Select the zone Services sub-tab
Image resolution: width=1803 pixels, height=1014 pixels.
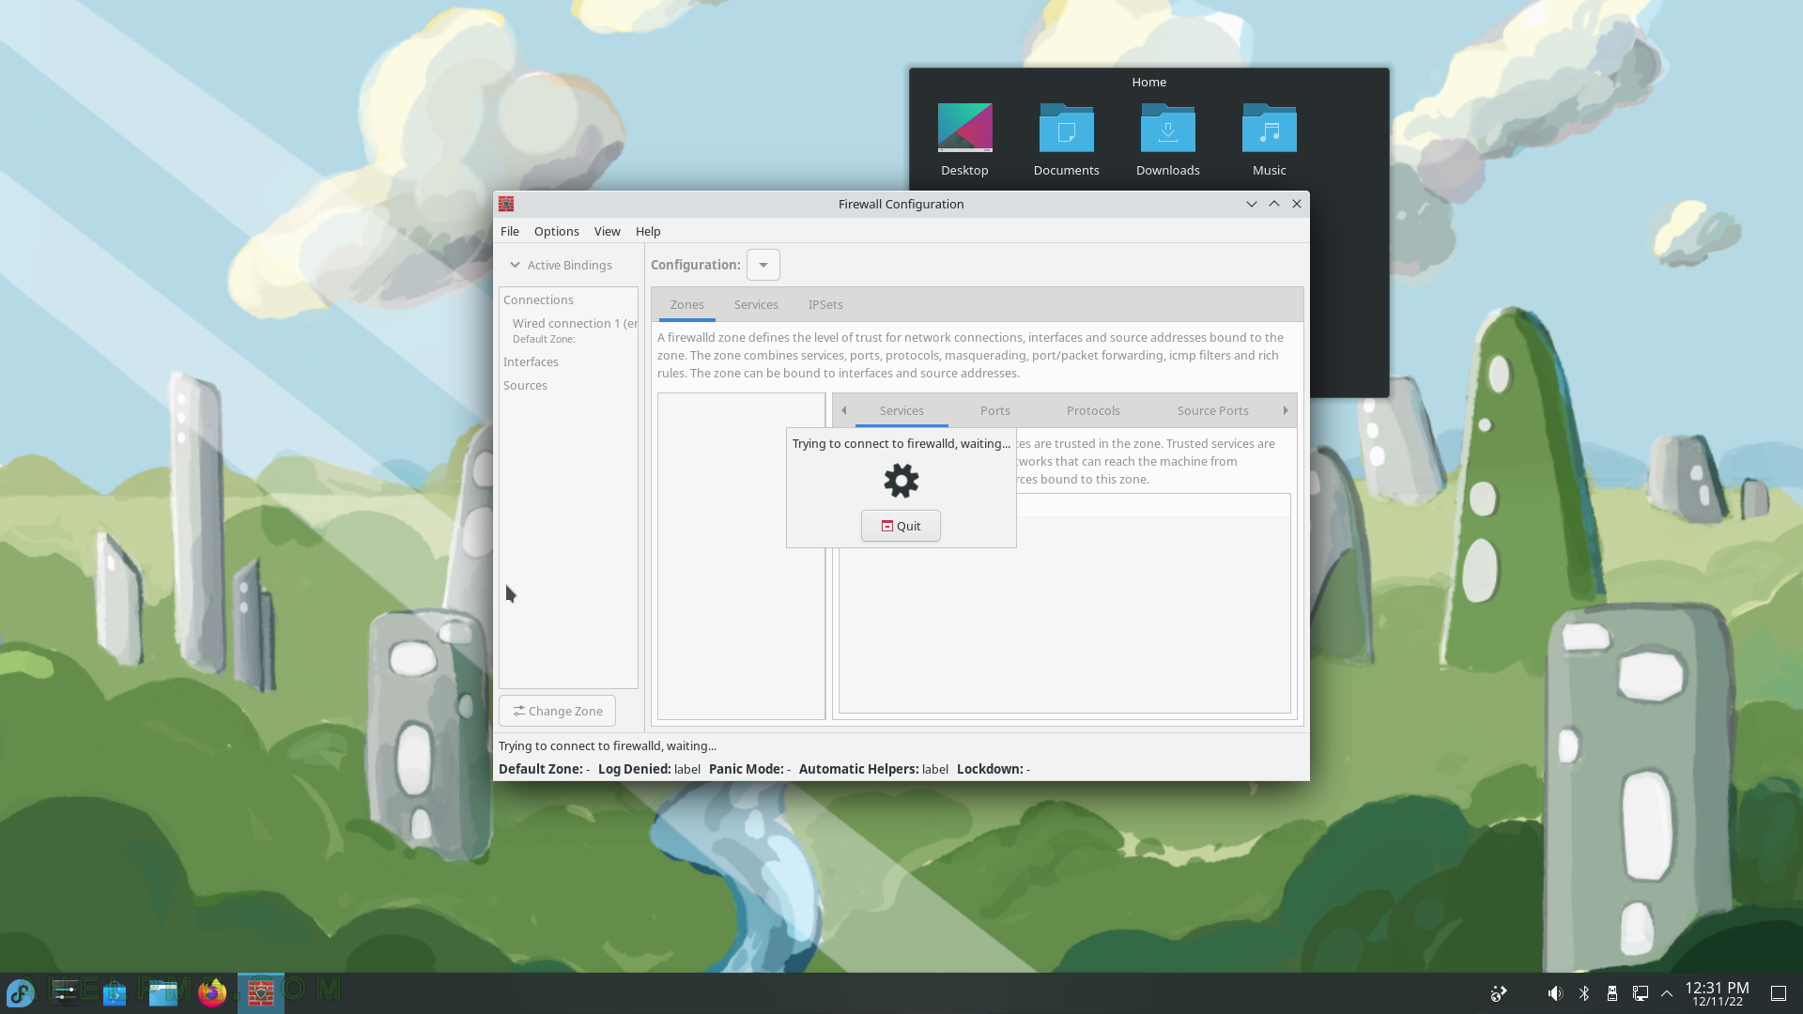click(901, 410)
